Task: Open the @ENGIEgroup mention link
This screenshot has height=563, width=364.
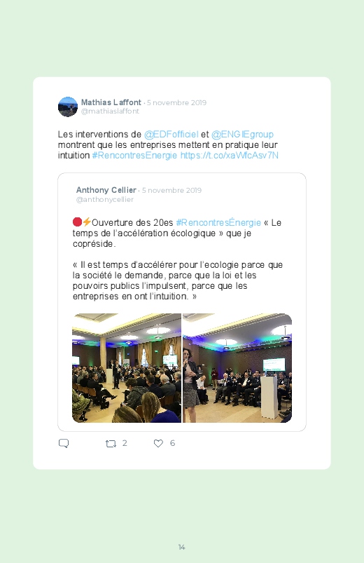Action: tap(242, 135)
